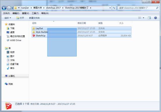This screenshot has height=112, width=161.
Task: Click the 新建文件夹 button
Action: [x=34, y=18]
